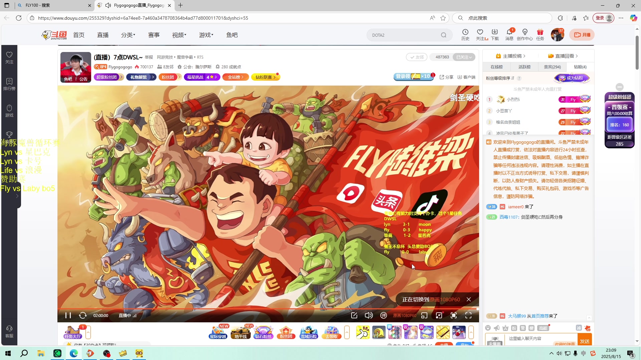
Task: Switch to the 在线榜 tab
Action: coord(496,67)
